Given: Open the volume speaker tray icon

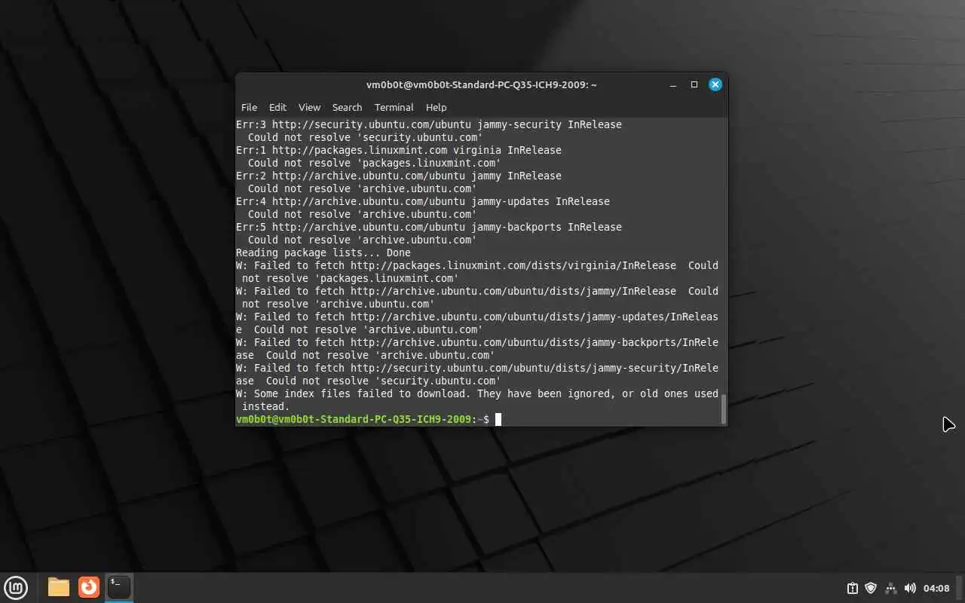Looking at the screenshot, I should pyautogui.click(x=909, y=588).
